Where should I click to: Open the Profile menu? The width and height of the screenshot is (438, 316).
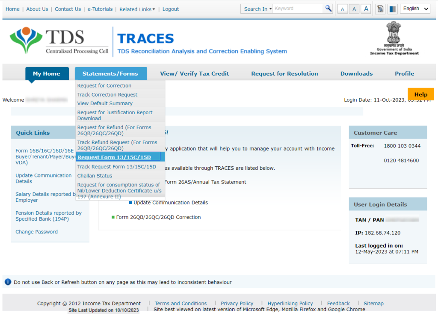tap(404, 74)
